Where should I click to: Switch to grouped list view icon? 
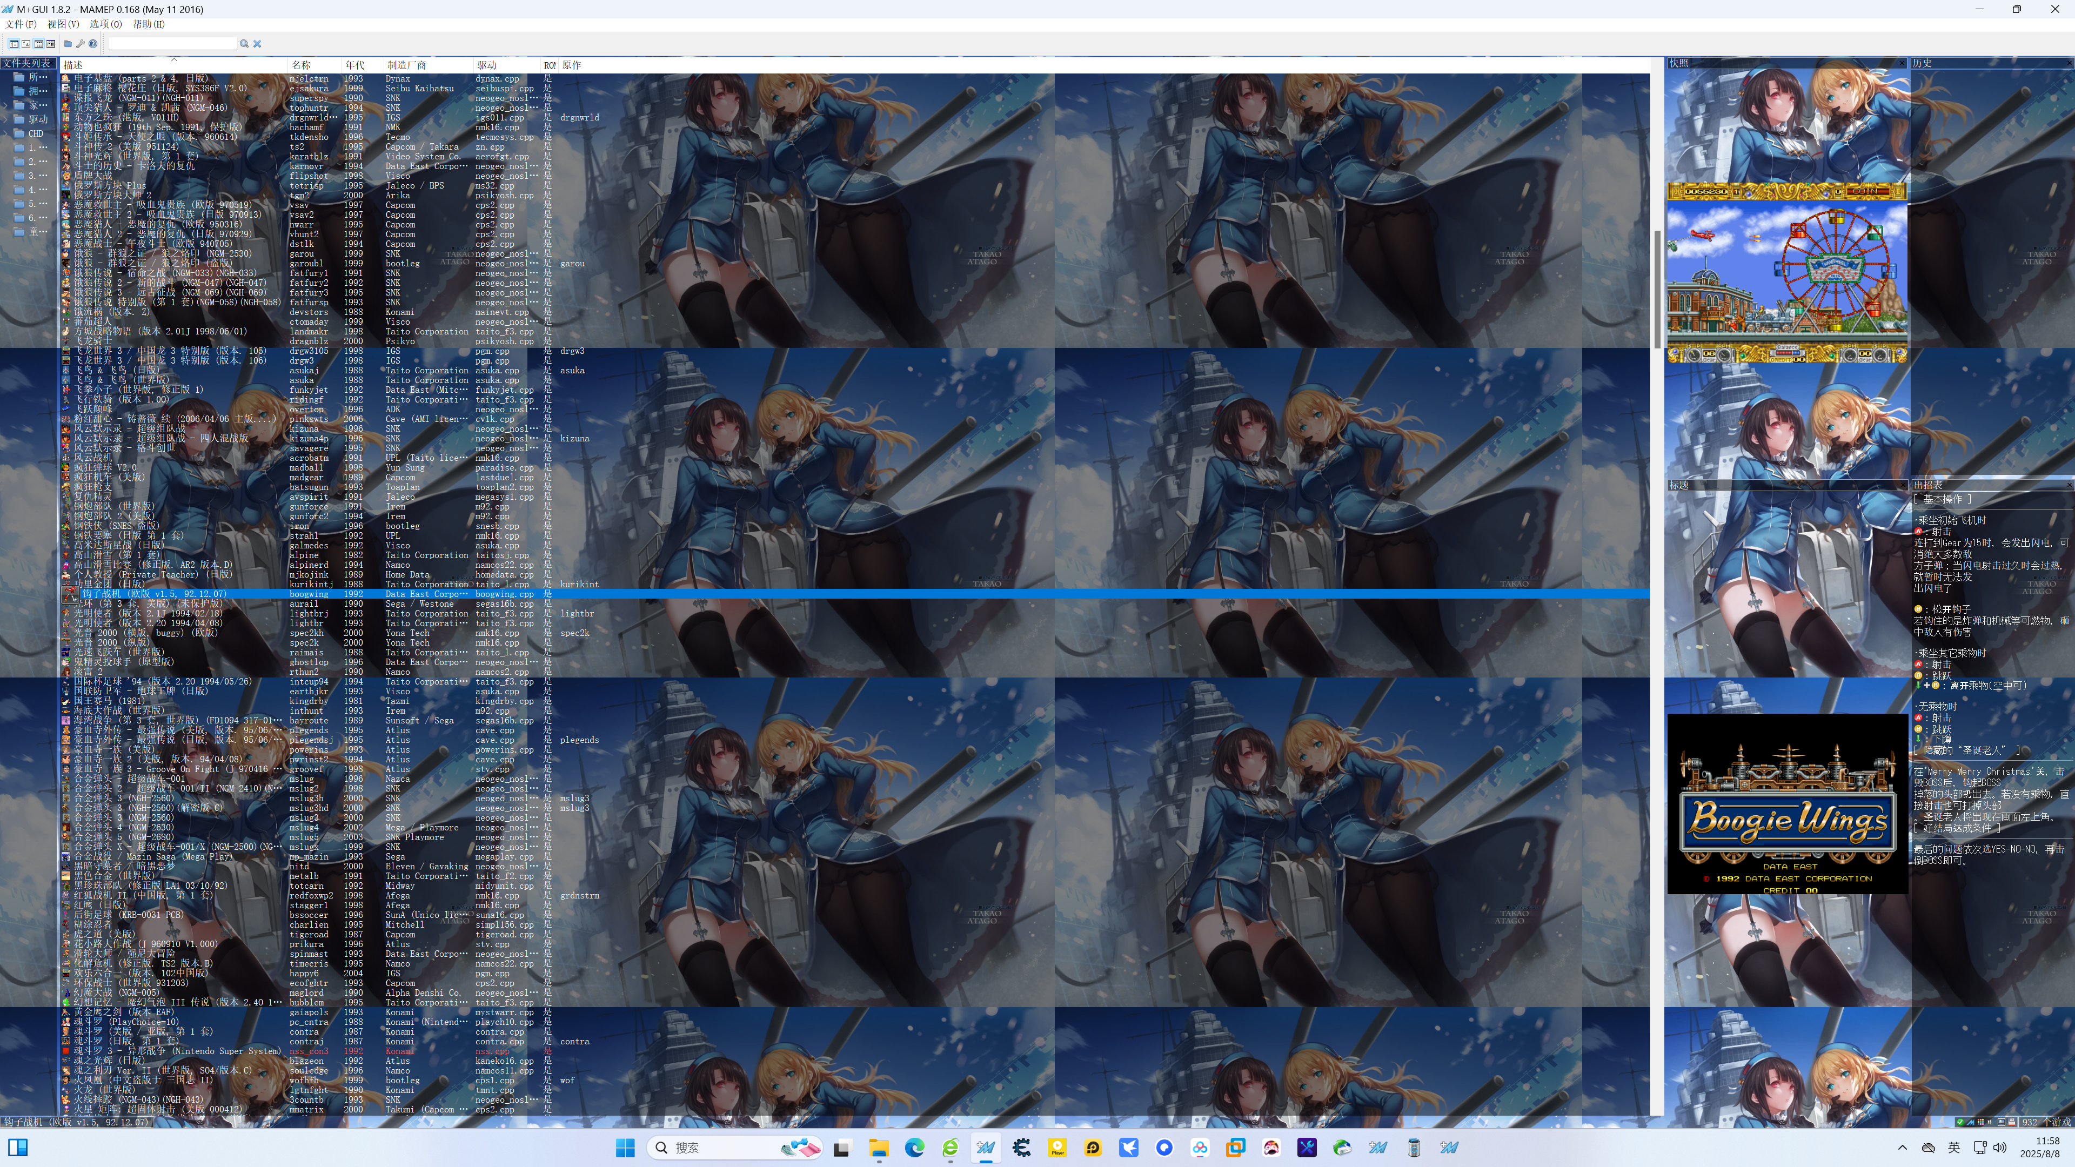[51, 43]
